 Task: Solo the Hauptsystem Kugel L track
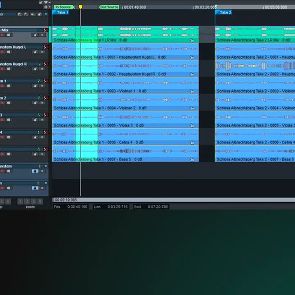click(x=46, y=47)
